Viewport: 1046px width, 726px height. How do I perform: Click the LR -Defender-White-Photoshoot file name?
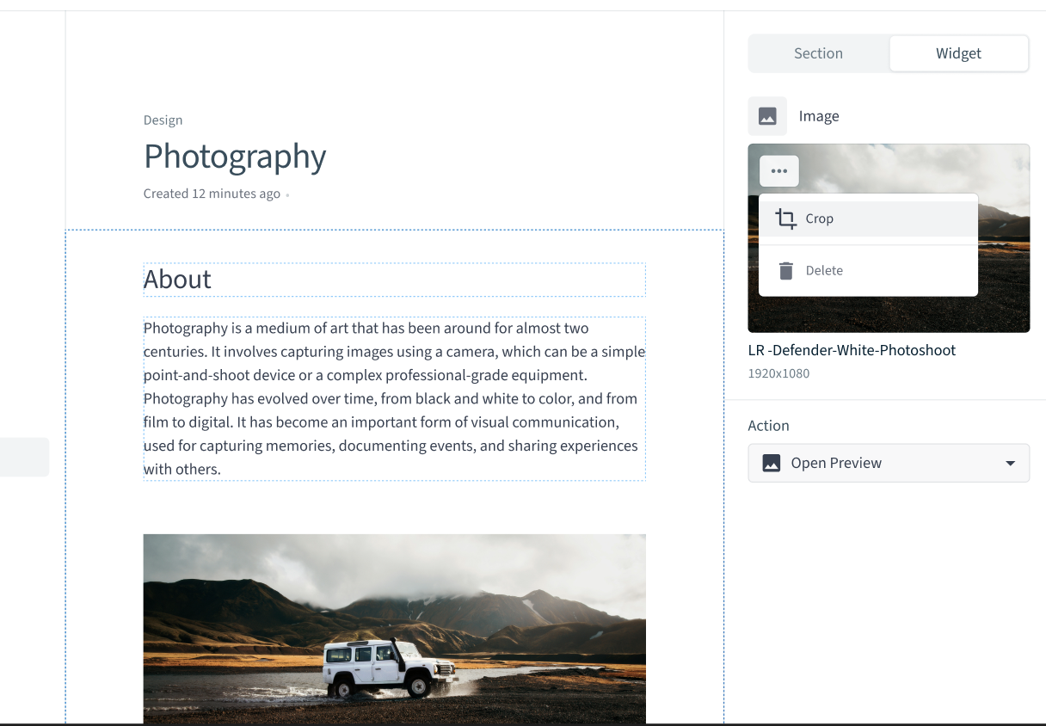[852, 350]
